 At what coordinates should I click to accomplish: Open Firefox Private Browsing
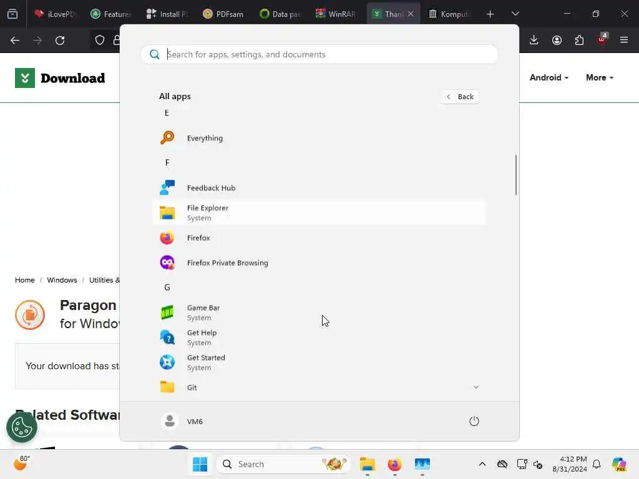319,263
